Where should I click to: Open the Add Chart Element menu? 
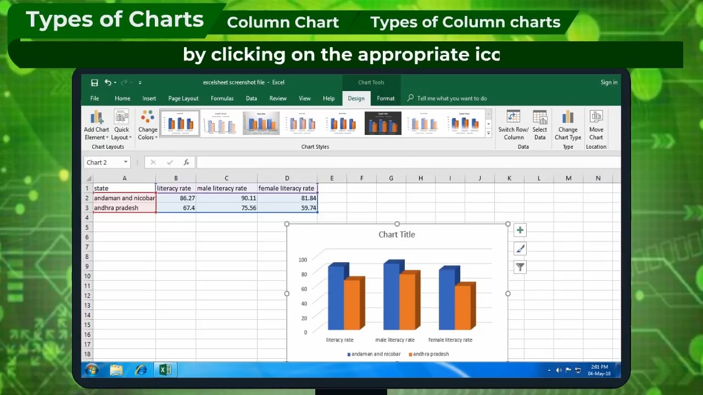(x=97, y=126)
